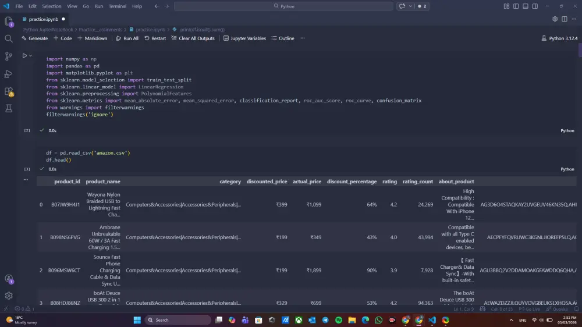The height and width of the screenshot is (327, 582).
Task: Open the Copilot chat icon in title bar
Action: [x=402, y=6]
